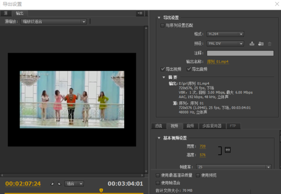The height and width of the screenshot is (194, 281).
Task: Uncheck the 导出音频 checkbox
Action: 189,69
